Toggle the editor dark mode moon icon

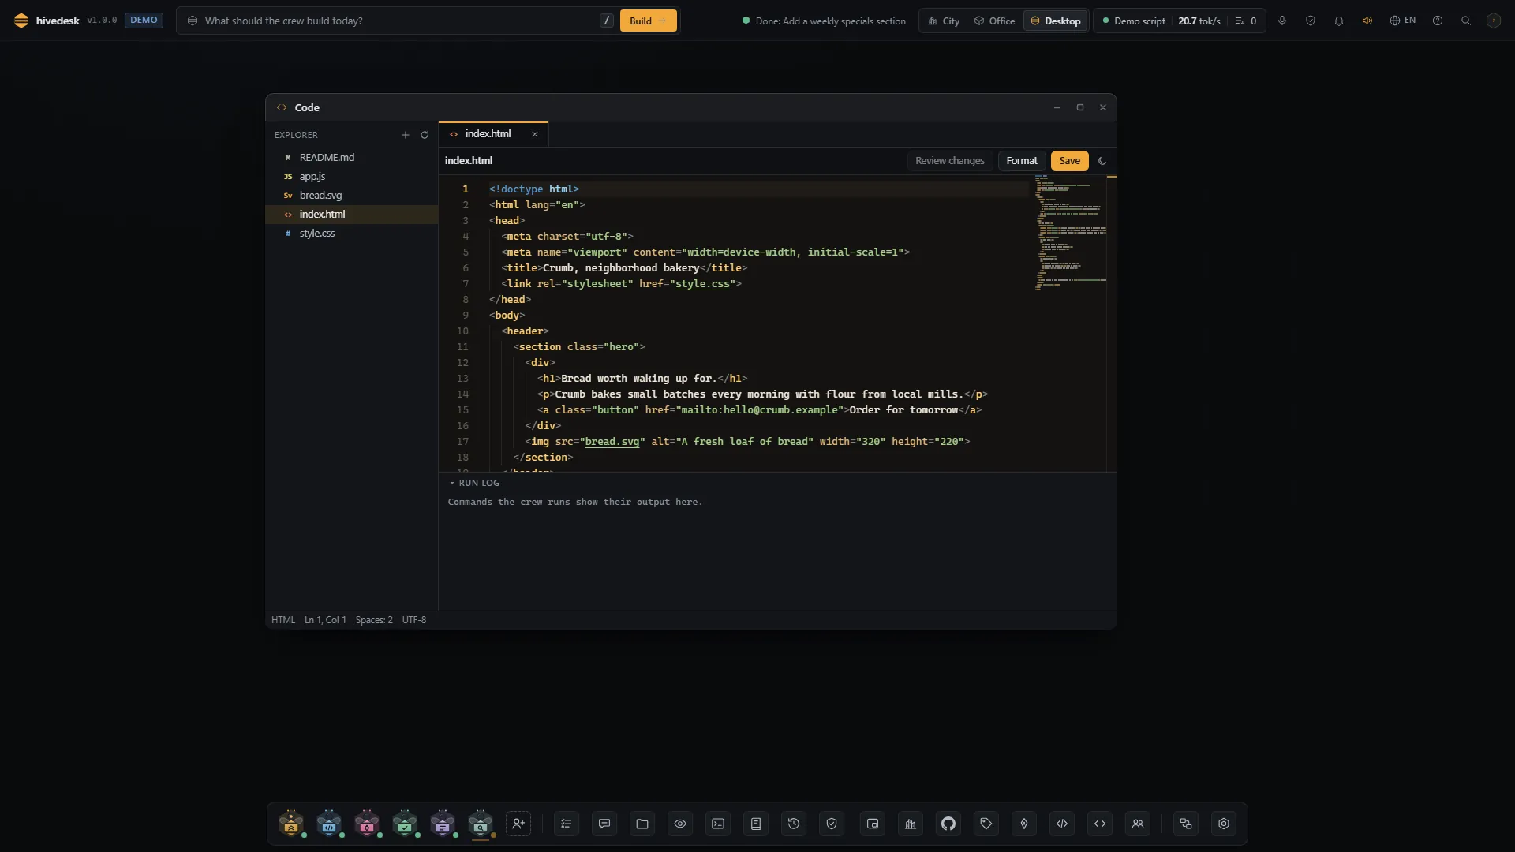[x=1102, y=161]
